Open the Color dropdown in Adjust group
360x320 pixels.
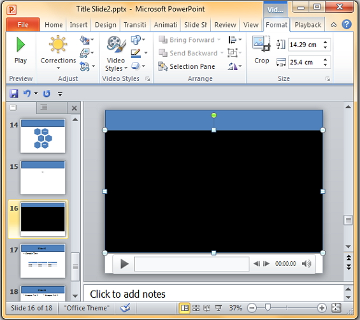(x=87, y=40)
